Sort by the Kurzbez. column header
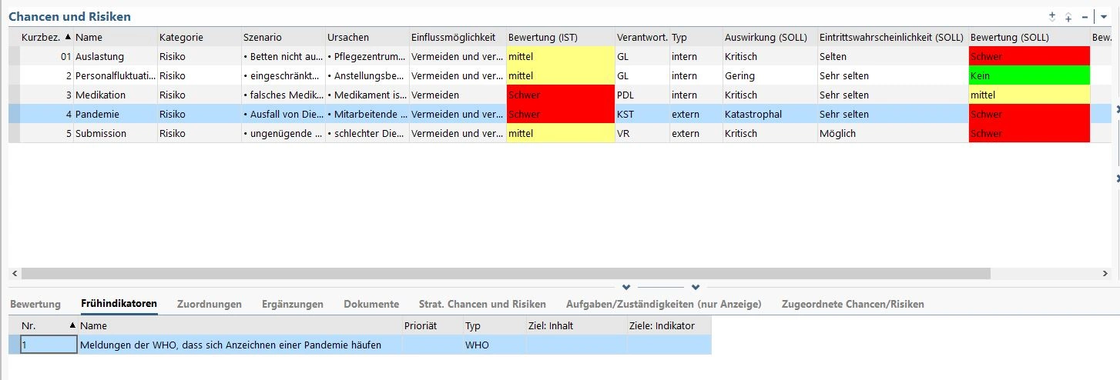The height and width of the screenshot is (380, 1120). coord(46,37)
